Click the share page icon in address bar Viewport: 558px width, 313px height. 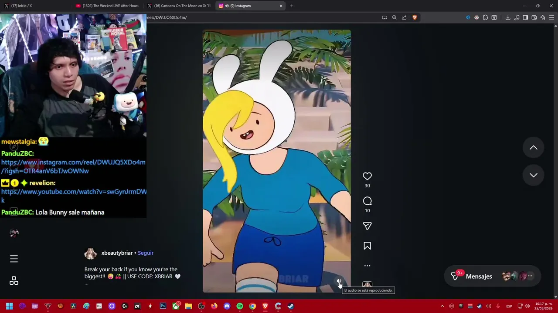[404, 17]
